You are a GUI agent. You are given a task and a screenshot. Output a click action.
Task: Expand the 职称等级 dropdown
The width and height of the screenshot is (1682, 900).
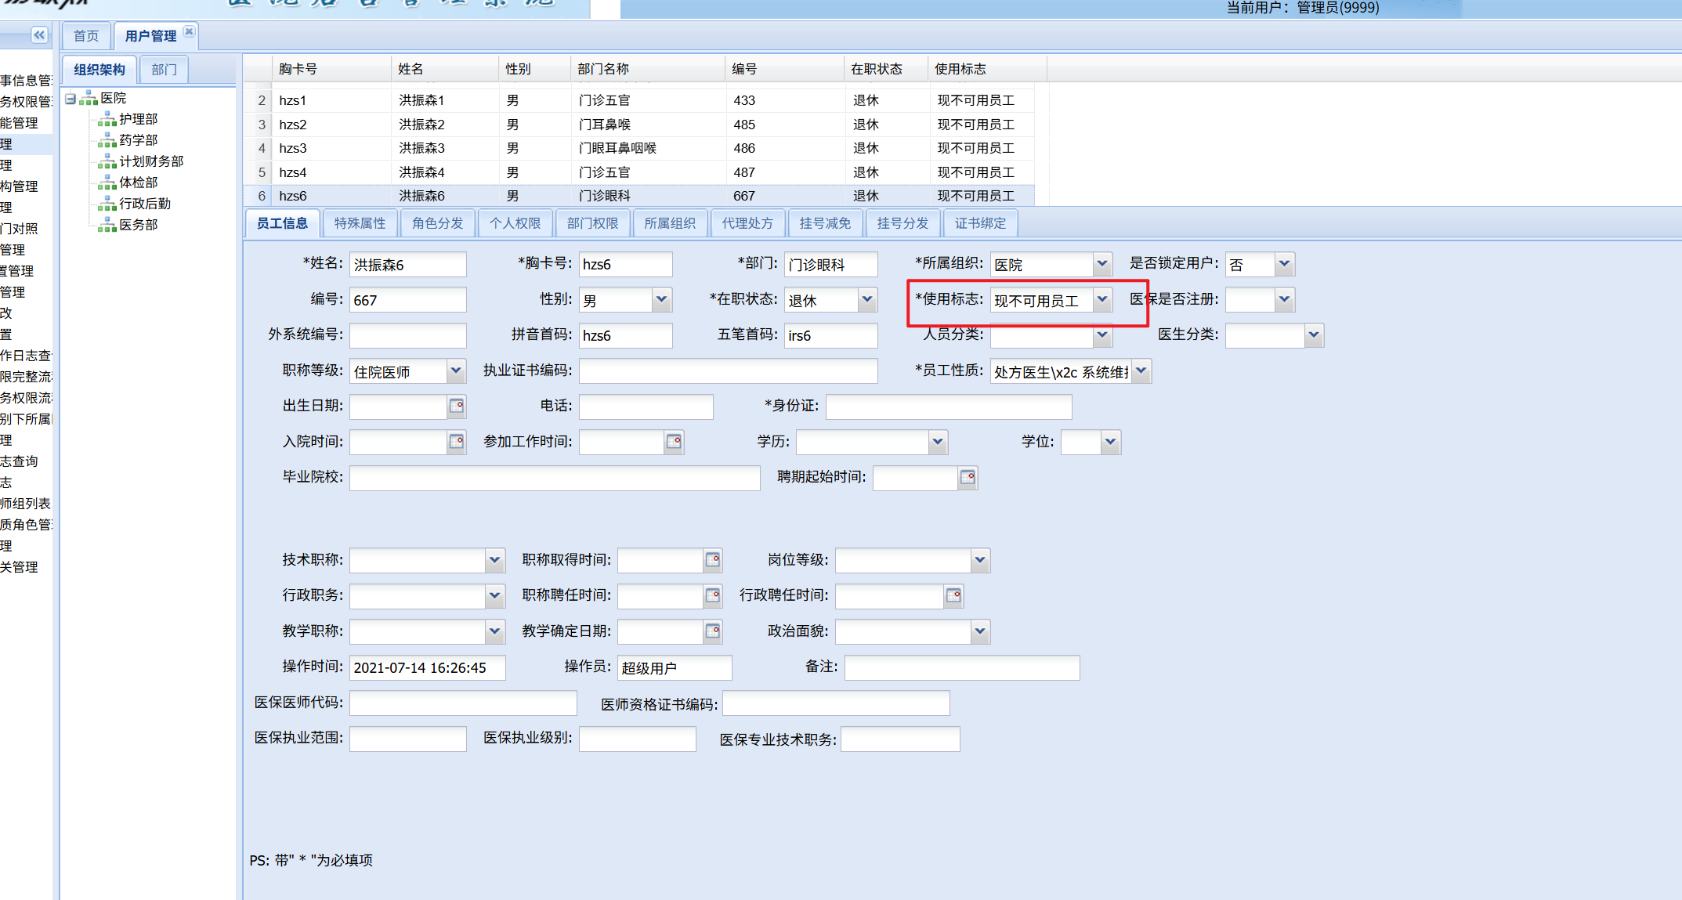pos(456,371)
